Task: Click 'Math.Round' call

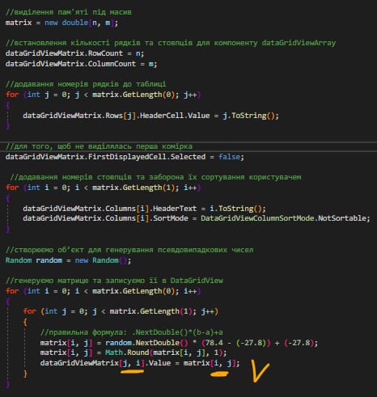Action: (x=127, y=353)
